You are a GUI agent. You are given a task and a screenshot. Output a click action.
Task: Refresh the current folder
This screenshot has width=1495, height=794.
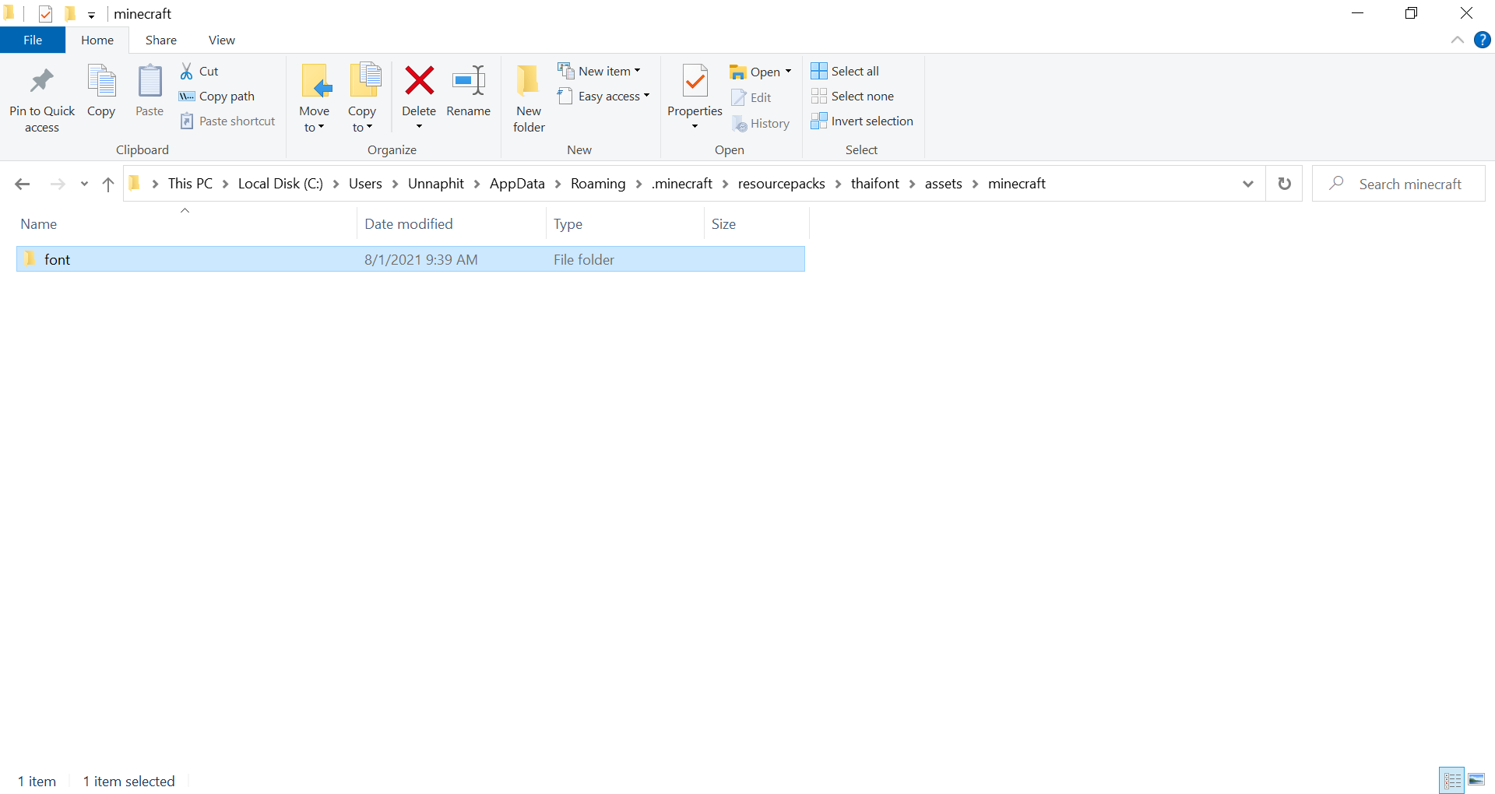coord(1285,184)
